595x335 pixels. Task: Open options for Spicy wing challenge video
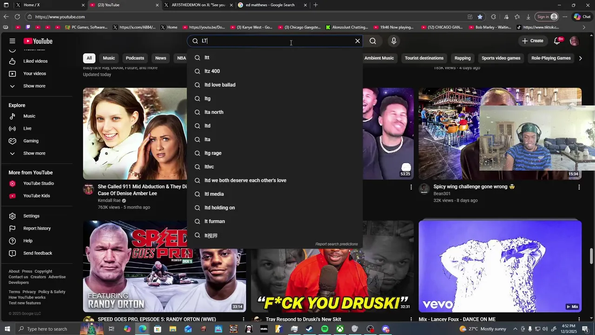pyautogui.click(x=579, y=187)
